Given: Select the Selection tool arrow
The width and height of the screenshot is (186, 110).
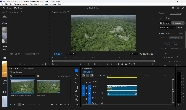Looking at the screenshot, I should [76, 71].
